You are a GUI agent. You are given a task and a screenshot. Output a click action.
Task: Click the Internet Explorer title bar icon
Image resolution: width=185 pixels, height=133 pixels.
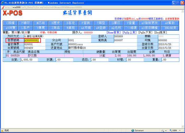coord(2,3)
